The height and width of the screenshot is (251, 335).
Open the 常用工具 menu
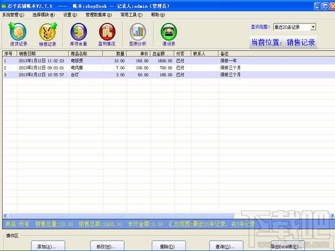point(131,15)
